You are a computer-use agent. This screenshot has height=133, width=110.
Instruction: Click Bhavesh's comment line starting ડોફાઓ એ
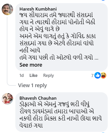55,104
